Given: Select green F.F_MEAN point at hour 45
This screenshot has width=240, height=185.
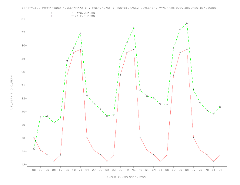Looking at the screenshot, I should tap(134, 28).
